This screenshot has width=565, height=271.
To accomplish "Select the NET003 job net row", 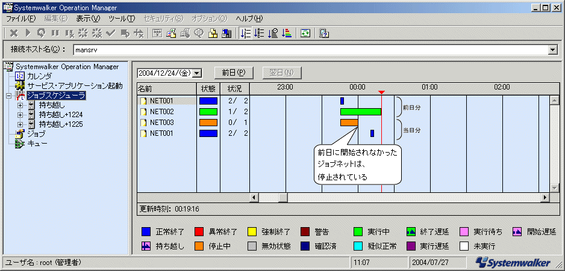I will [167, 123].
